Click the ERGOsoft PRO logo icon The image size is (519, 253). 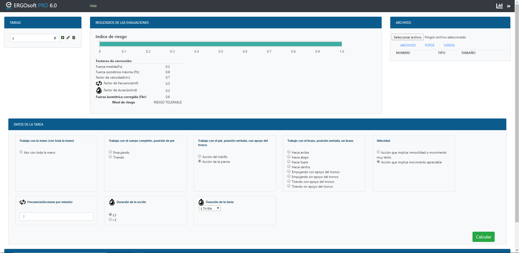pyautogui.click(x=9, y=6)
